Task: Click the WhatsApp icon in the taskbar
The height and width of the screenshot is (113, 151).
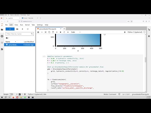Action: click(x=25, y=97)
